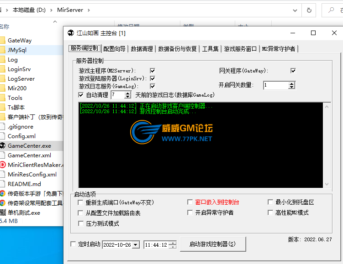The width and height of the screenshot is (343, 264).
Task: Click the Config.xml file icon
Action: [2, 136]
